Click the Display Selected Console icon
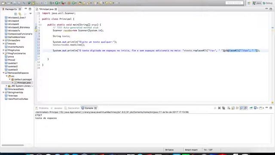The image size is (275, 155). click(255, 108)
